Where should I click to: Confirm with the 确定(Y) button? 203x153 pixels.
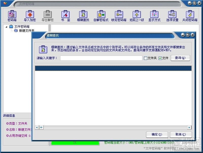tap(157, 134)
